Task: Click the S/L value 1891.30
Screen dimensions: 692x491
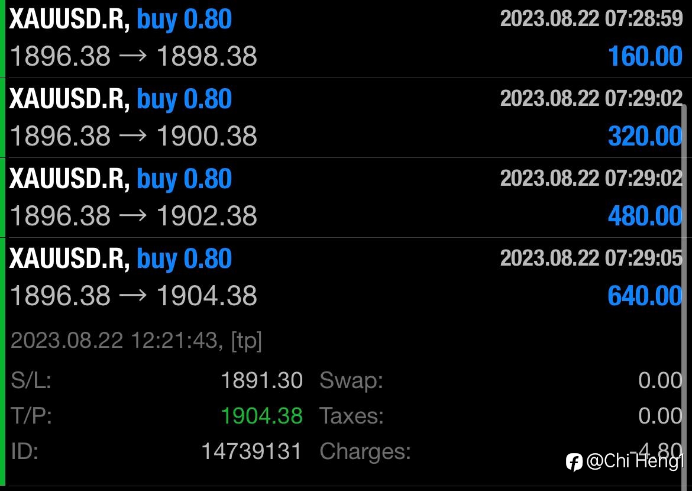Action: [x=261, y=380]
